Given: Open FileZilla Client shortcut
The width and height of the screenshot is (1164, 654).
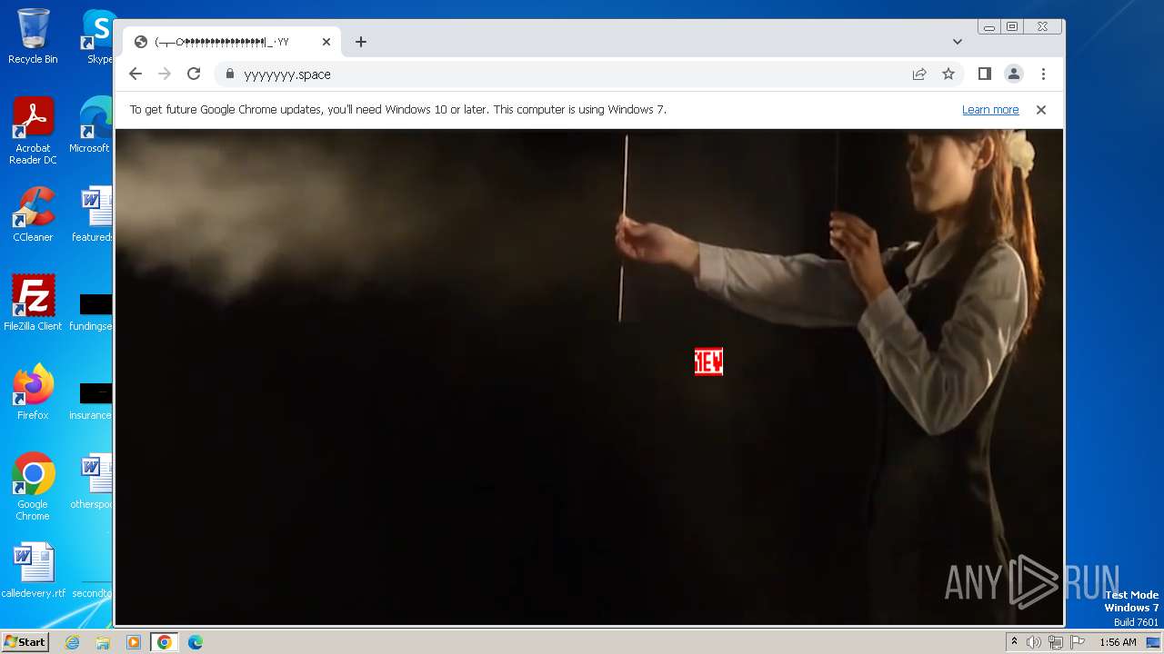Looking at the screenshot, I should pos(33,303).
